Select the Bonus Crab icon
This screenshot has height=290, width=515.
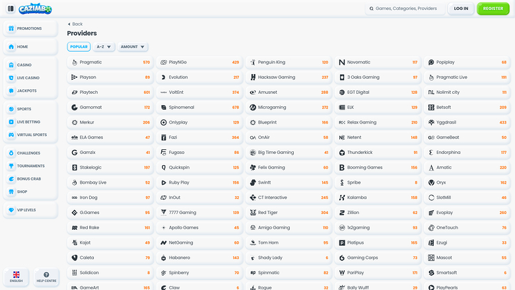pyautogui.click(x=11, y=179)
